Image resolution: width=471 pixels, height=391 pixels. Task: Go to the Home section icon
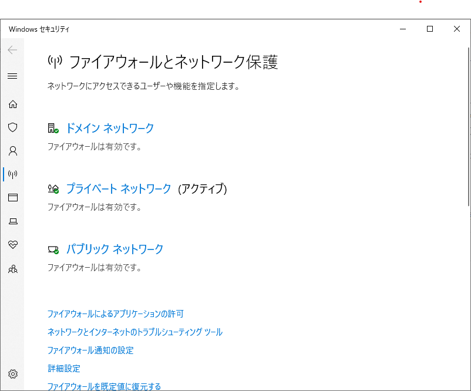click(x=12, y=104)
